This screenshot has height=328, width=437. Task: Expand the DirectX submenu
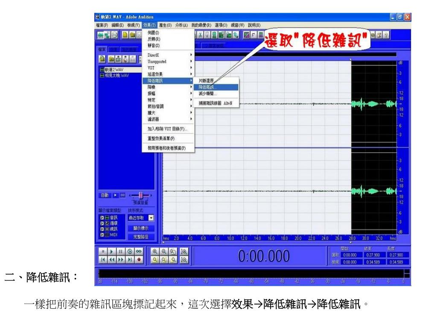pyautogui.click(x=168, y=55)
